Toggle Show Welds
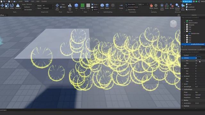Image resolution: width=205 pixels, height=115 pixels. coord(130,4)
